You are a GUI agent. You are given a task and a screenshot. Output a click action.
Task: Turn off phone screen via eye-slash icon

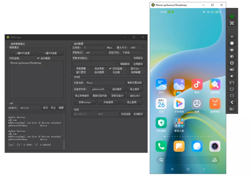(232, 56)
